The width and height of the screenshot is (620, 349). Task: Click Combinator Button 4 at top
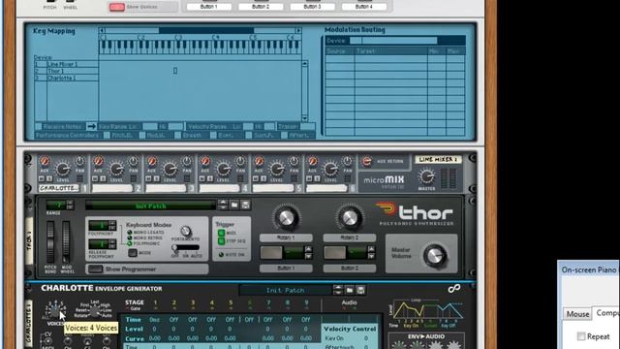[364, 7]
